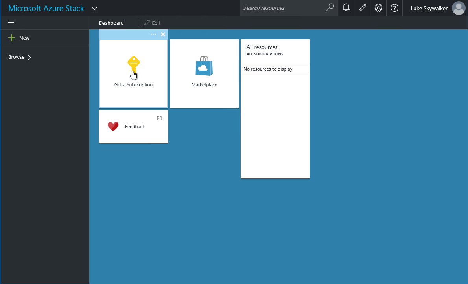Toggle the hamburger sidebar menu
This screenshot has width=468, height=284.
tap(11, 23)
